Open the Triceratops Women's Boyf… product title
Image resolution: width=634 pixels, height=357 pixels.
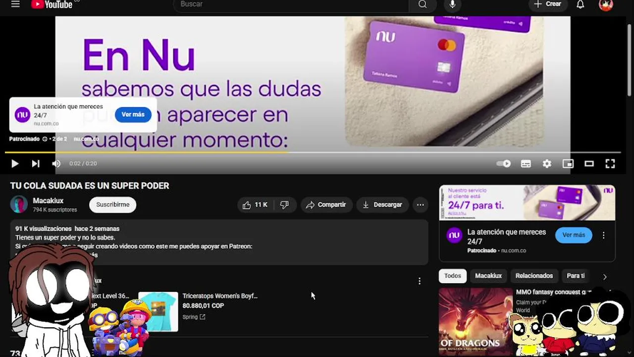[x=220, y=296]
